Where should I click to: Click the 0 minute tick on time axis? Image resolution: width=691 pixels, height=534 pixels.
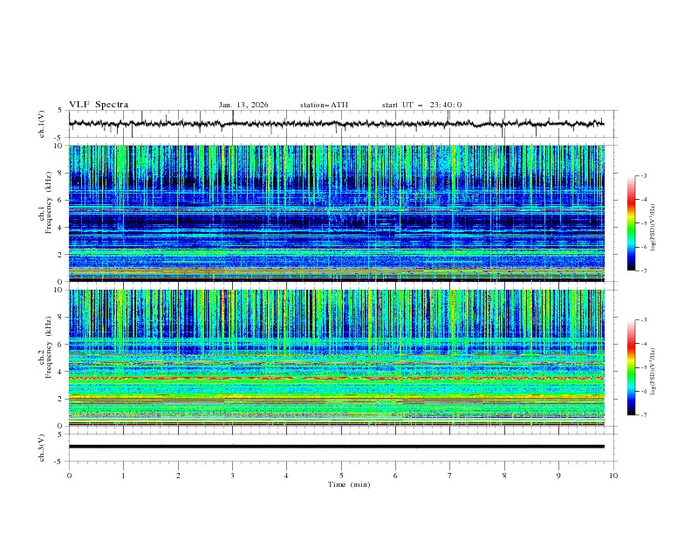(x=69, y=476)
